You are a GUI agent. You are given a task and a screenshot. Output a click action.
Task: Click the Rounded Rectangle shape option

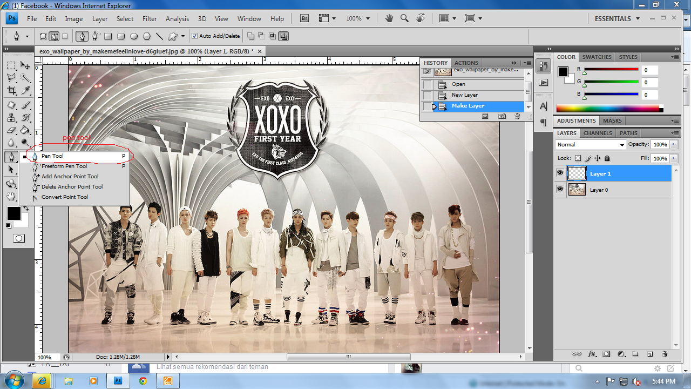121,37
